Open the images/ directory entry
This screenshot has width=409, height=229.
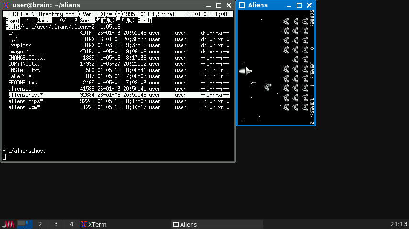tap(19, 52)
